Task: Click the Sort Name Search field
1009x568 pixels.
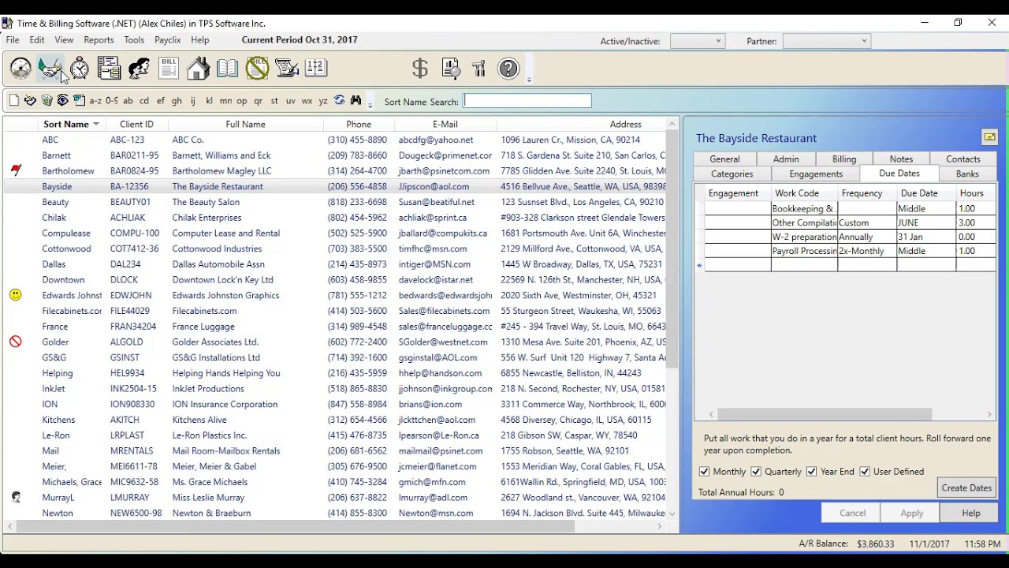Action: coord(527,101)
